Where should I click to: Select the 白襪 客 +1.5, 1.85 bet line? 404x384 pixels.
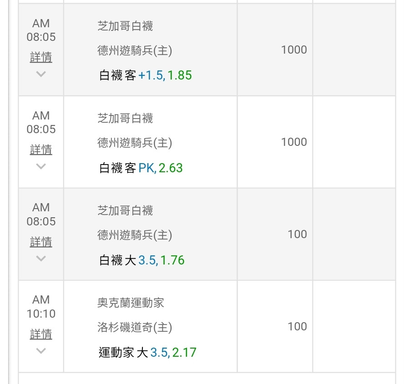pyautogui.click(x=146, y=75)
